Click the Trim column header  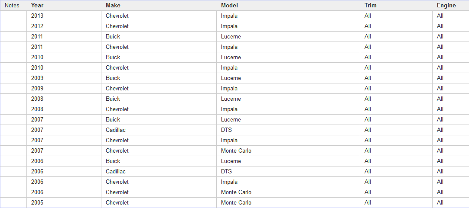(x=396, y=5)
